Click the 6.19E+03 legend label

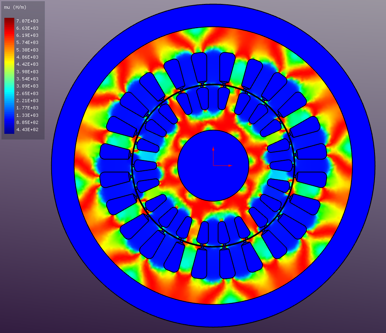click(27, 36)
